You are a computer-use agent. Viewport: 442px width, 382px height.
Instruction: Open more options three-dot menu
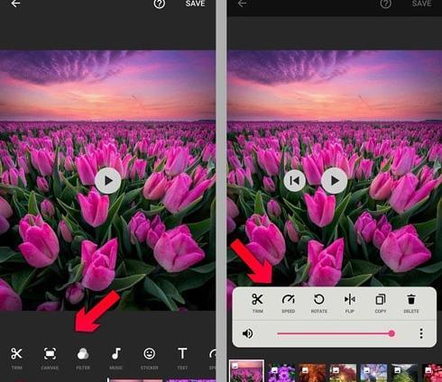coord(421,333)
